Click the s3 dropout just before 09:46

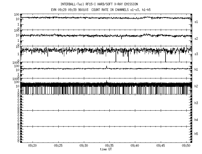tap(166, 57)
